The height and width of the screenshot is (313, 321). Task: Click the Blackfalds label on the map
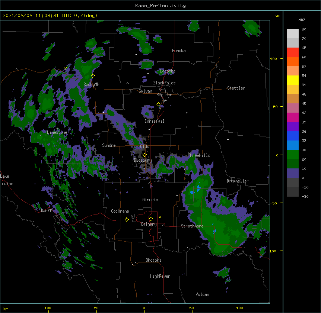164,83
